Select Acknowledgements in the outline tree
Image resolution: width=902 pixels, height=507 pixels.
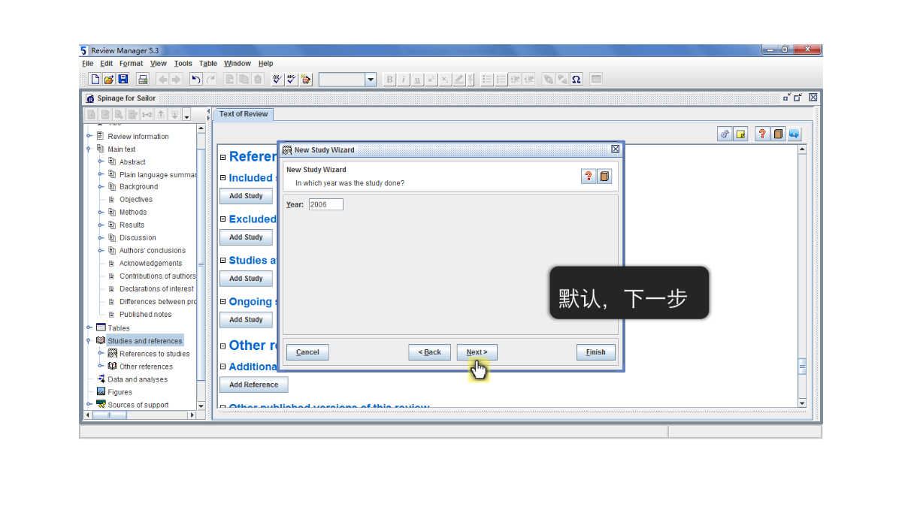(x=150, y=264)
